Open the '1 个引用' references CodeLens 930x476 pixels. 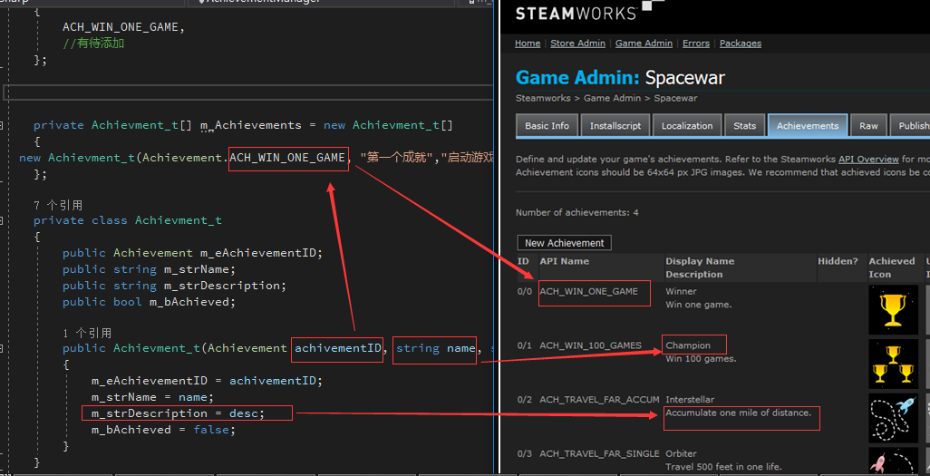(x=87, y=333)
